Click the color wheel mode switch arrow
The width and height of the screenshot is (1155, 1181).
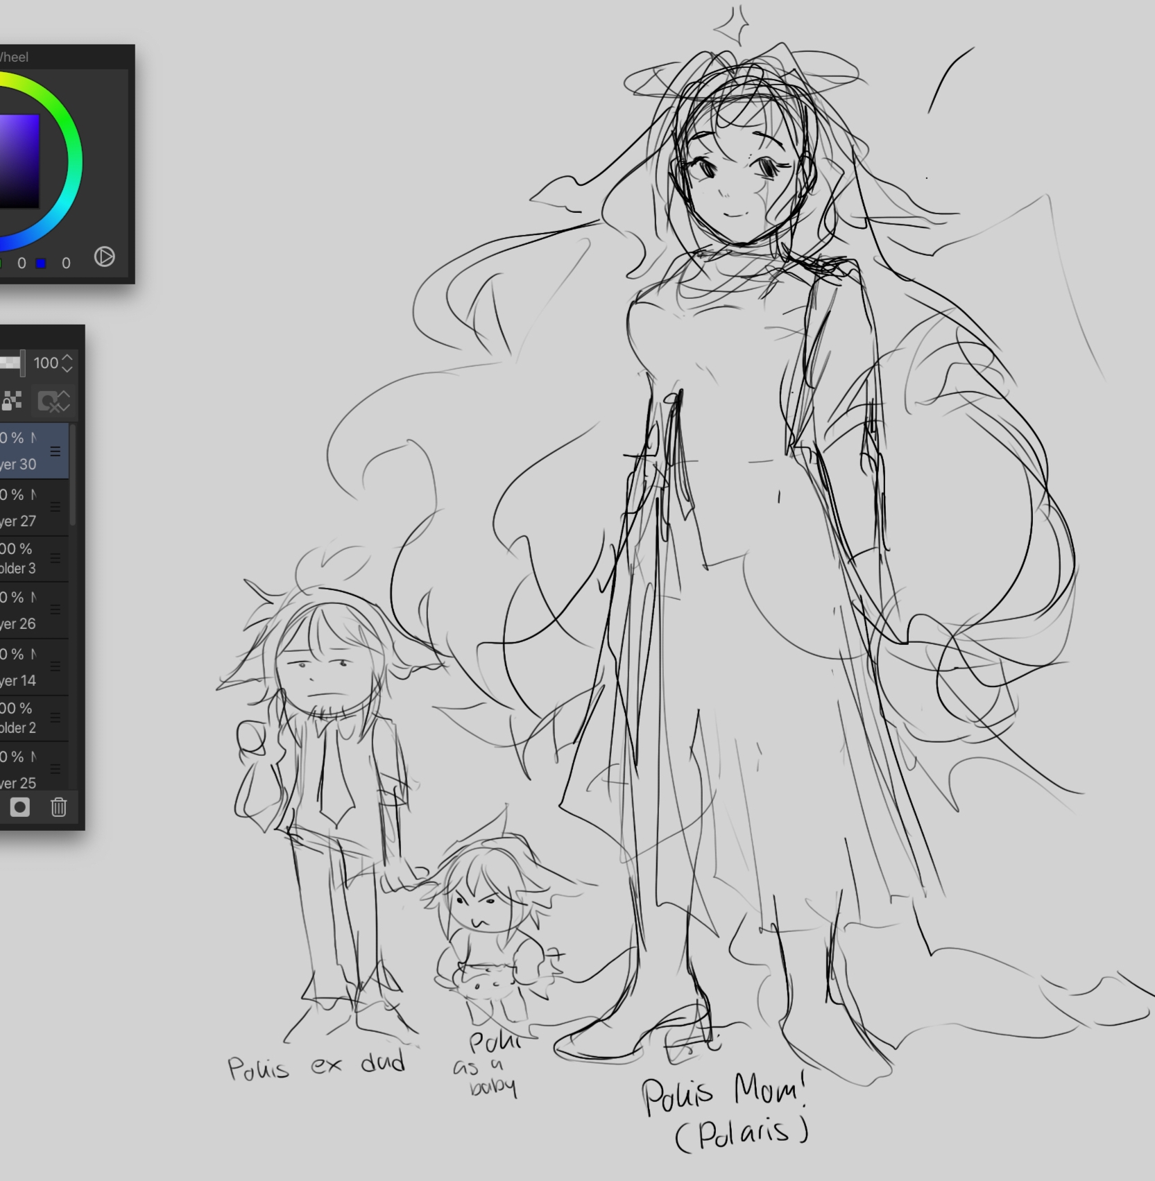point(104,257)
